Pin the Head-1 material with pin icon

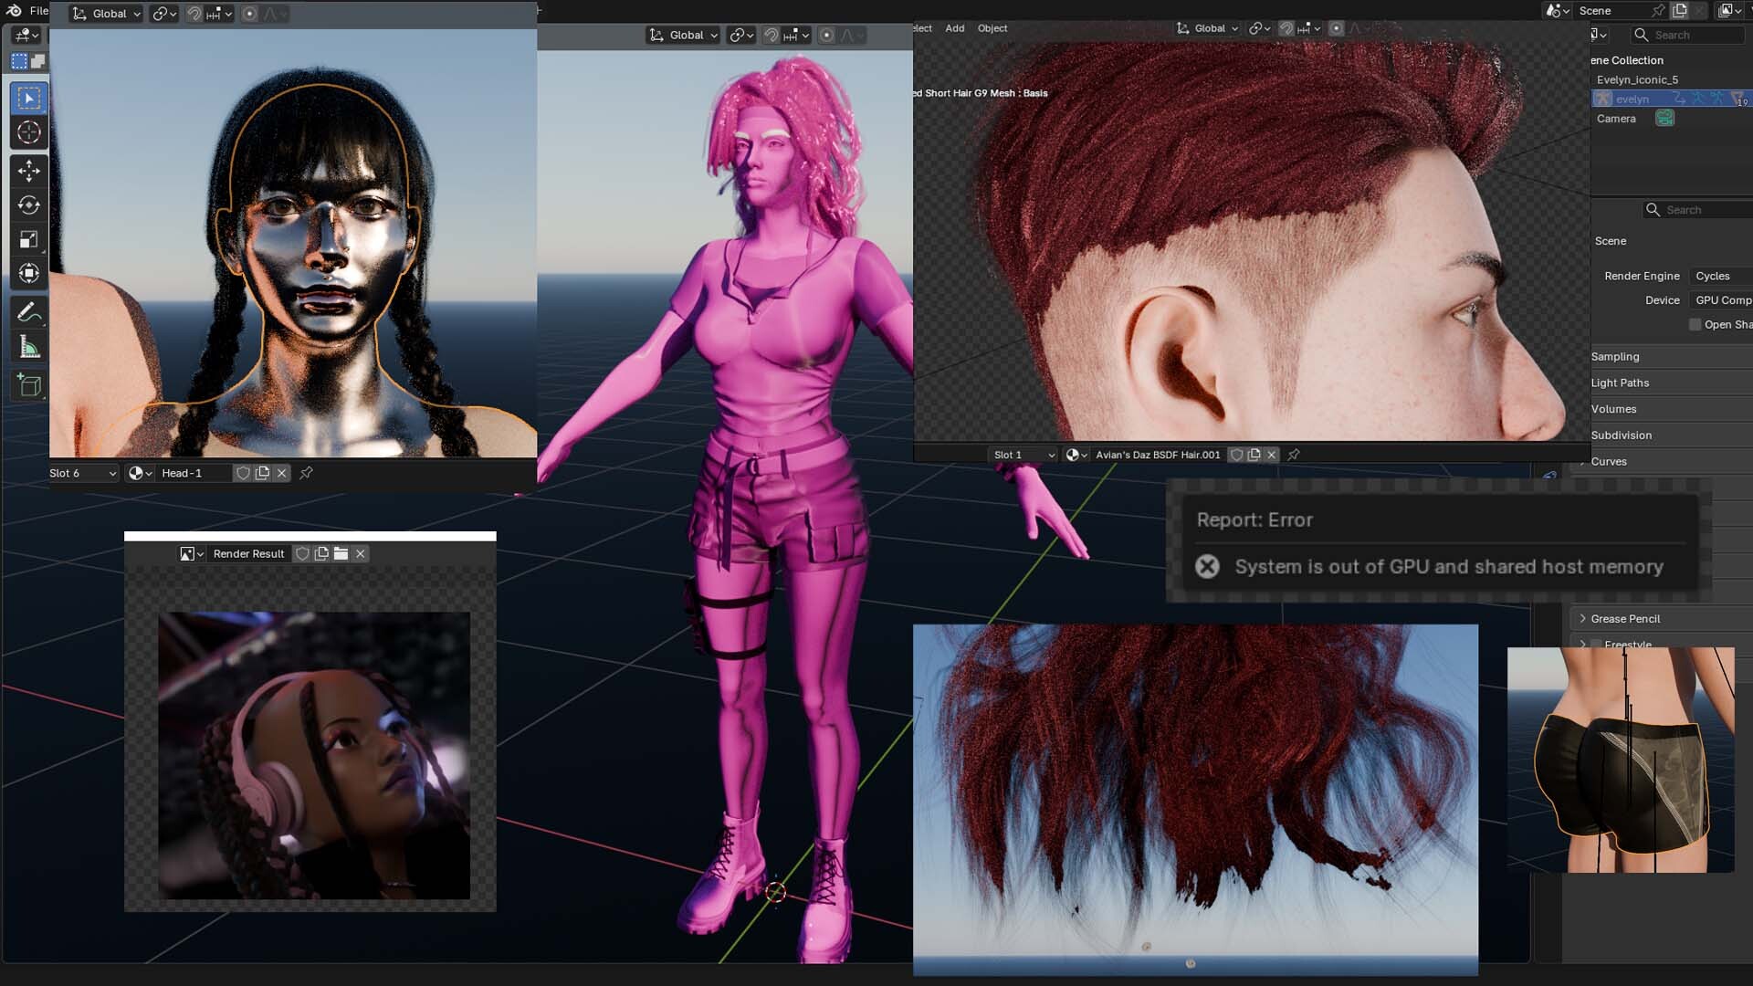[307, 473]
